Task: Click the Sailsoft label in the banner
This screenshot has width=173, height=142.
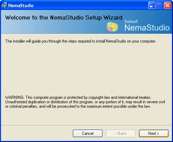Action: click(x=131, y=22)
